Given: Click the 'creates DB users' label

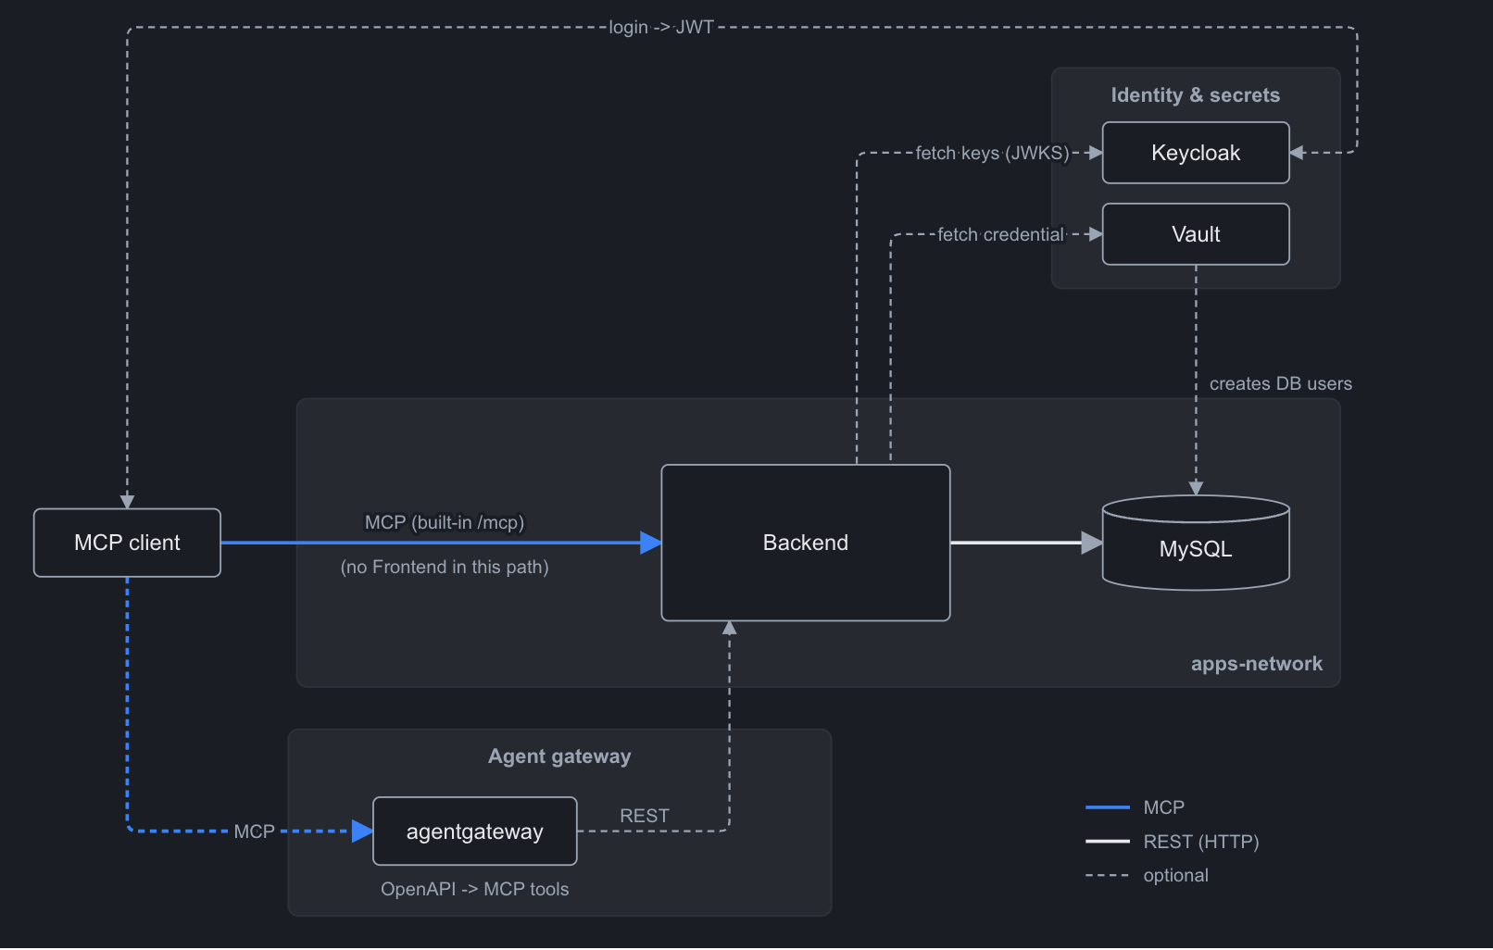Looking at the screenshot, I should tap(1281, 383).
